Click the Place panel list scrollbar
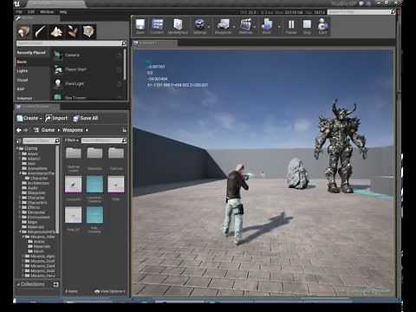This screenshot has width=416, height=312. click(x=125, y=64)
